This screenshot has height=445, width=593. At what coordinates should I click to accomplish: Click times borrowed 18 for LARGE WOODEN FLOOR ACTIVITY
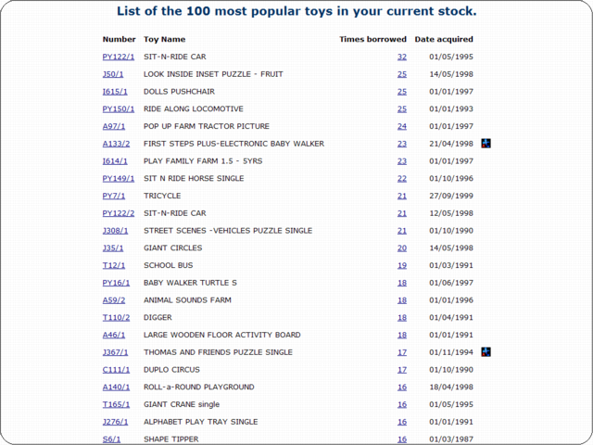tap(402, 336)
